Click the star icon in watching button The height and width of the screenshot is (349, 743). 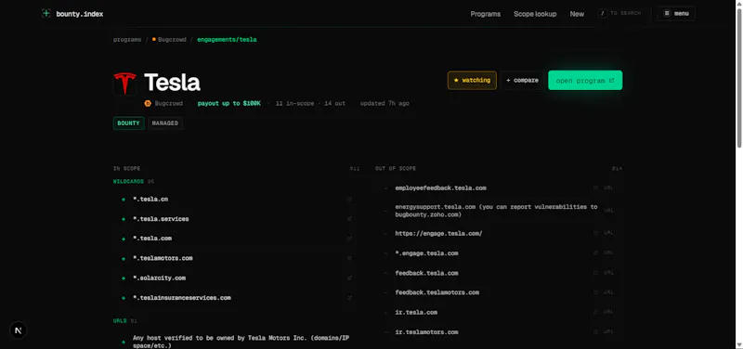pyautogui.click(x=456, y=81)
